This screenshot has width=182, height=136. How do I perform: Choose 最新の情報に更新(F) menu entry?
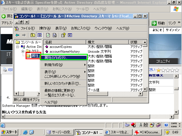point(63,90)
